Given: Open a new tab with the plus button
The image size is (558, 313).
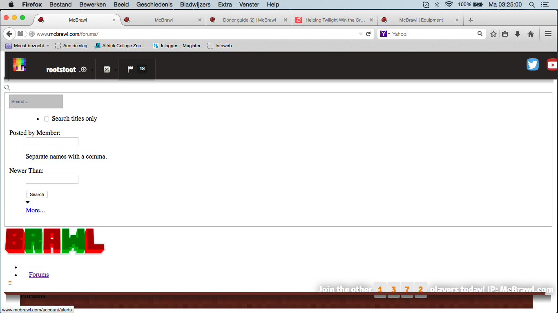Looking at the screenshot, I should 471,20.
